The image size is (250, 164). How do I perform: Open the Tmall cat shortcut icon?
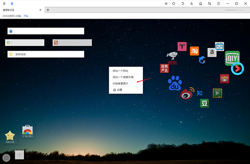(182, 47)
